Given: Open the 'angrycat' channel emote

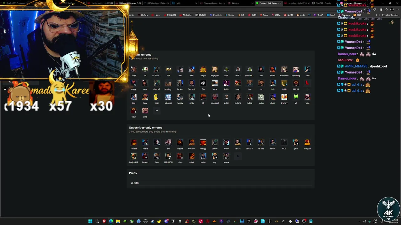Looking at the screenshot, I should [215, 69].
